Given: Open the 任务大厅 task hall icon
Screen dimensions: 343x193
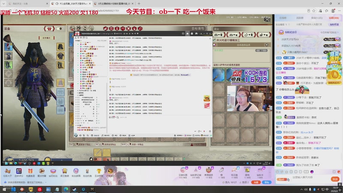Looking at the screenshot, I should [x=7, y=173].
